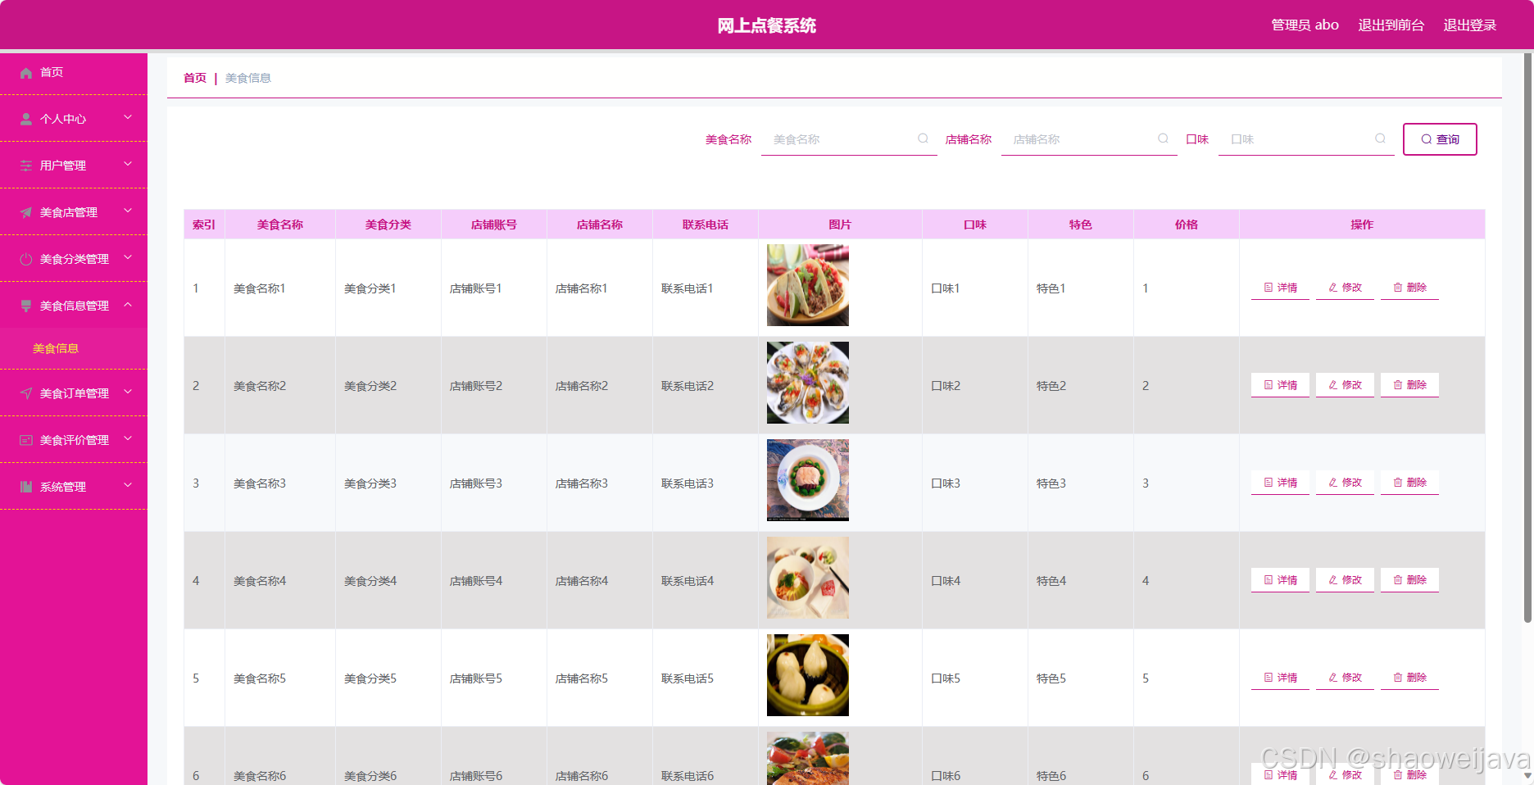Click search icon in 口味 field
Viewport: 1534px width, 785px height.
click(x=1380, y=138)
